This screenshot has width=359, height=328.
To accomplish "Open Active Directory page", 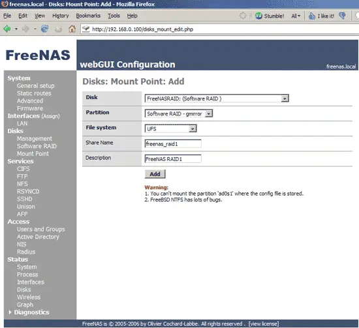I will pyautogui.click(x=38, y=237).
